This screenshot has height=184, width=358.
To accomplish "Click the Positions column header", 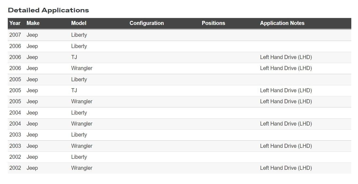I will tap(213, 23).
